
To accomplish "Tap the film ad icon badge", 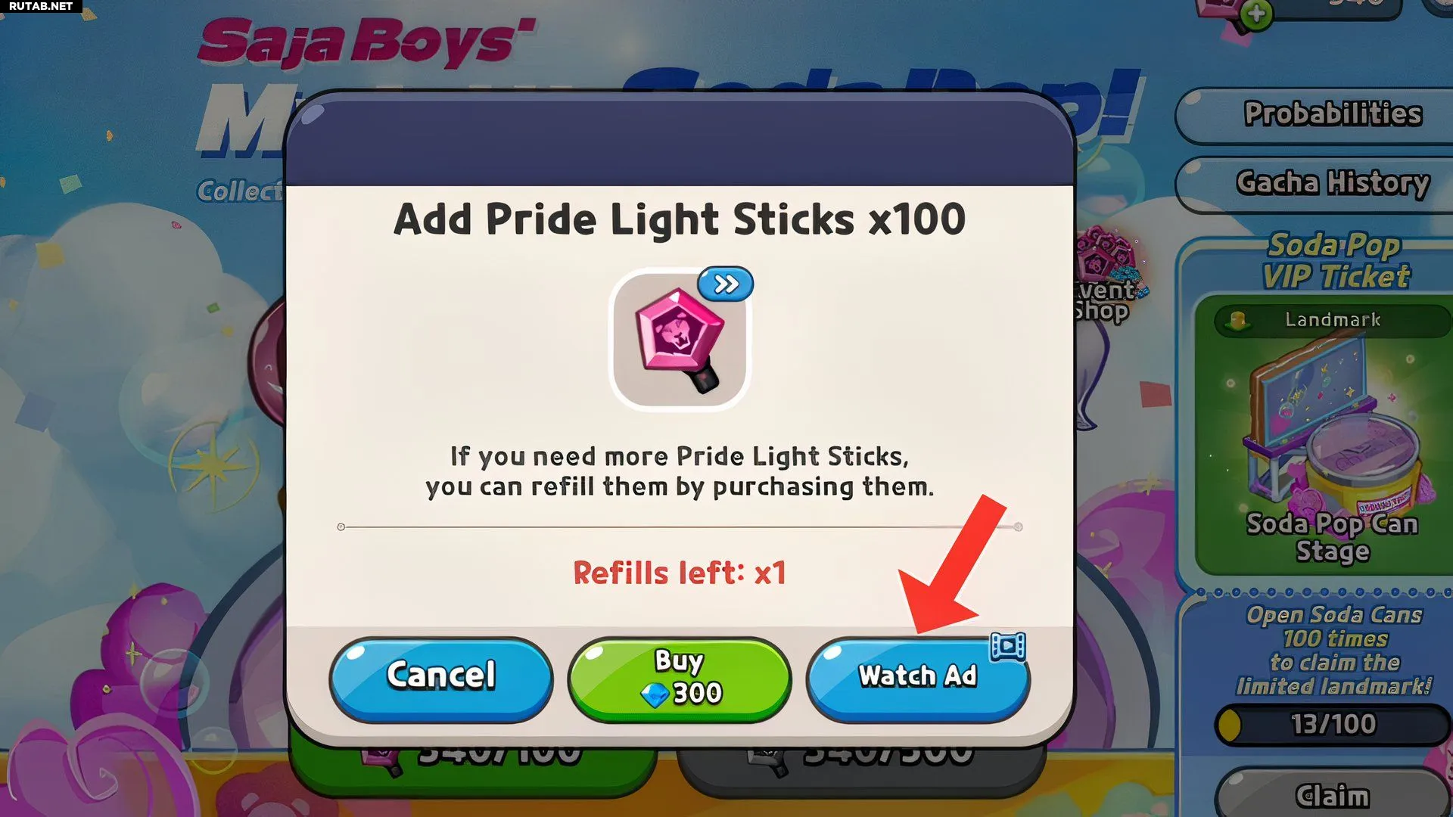I will pyautogui.click(x=1008, y=646).
